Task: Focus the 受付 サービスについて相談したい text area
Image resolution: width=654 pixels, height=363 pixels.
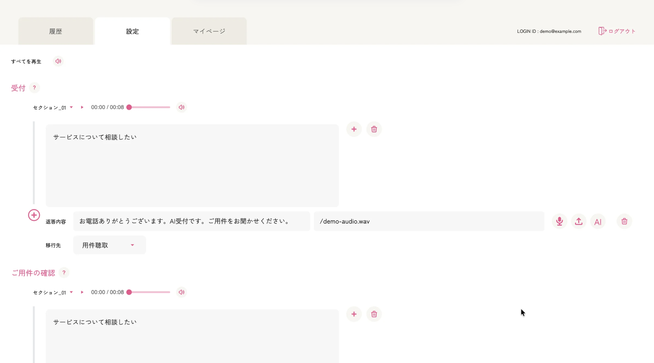Action: [192, 166]
